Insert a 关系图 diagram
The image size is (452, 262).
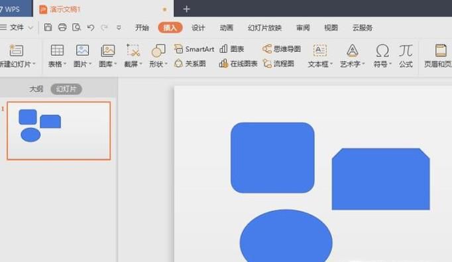(190, 64)
